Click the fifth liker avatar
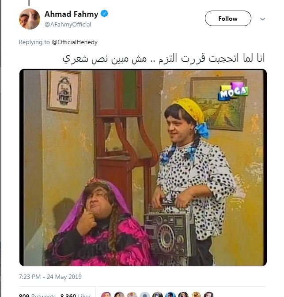Image resolution: width=284 pixels, height=297 pixels. pyautogui.click(x=158, y=294)
